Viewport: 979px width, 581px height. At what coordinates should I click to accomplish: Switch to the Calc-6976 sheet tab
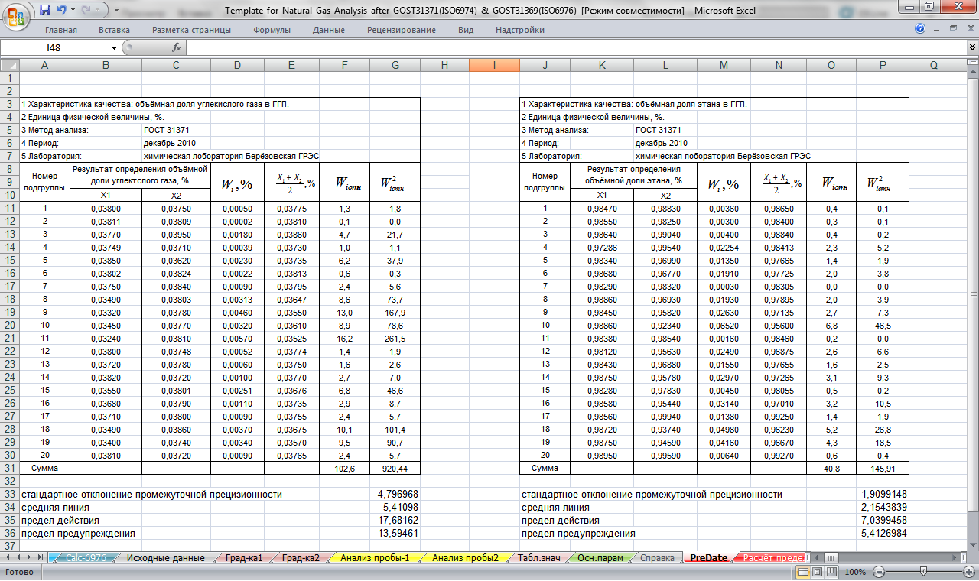tap(85, 558)
